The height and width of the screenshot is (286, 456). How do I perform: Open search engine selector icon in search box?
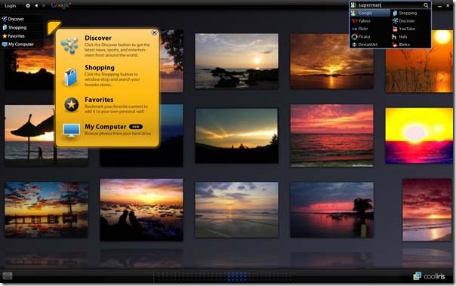click(353, 5)
